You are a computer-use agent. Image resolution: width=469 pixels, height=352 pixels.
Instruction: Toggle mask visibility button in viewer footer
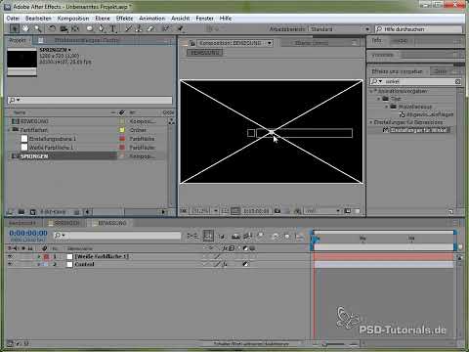pos(235,211)
